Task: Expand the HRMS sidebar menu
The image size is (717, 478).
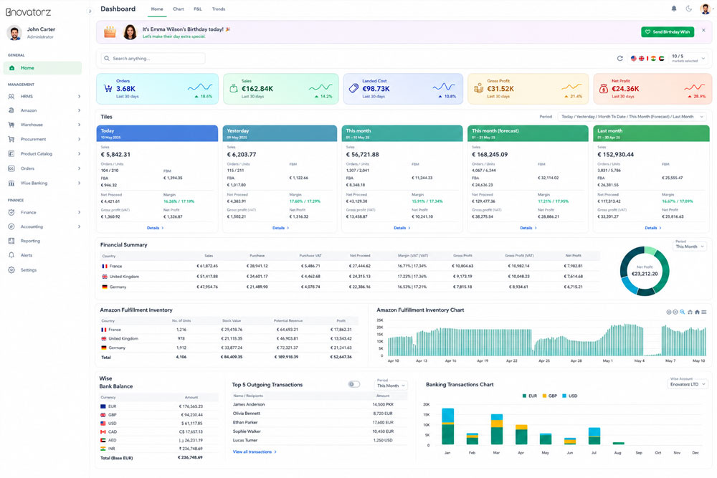Action: click(x=44, y=97)
